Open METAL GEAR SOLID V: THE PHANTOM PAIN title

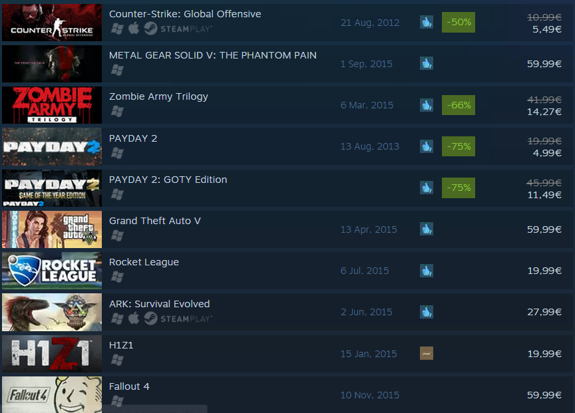pos(213,55)
